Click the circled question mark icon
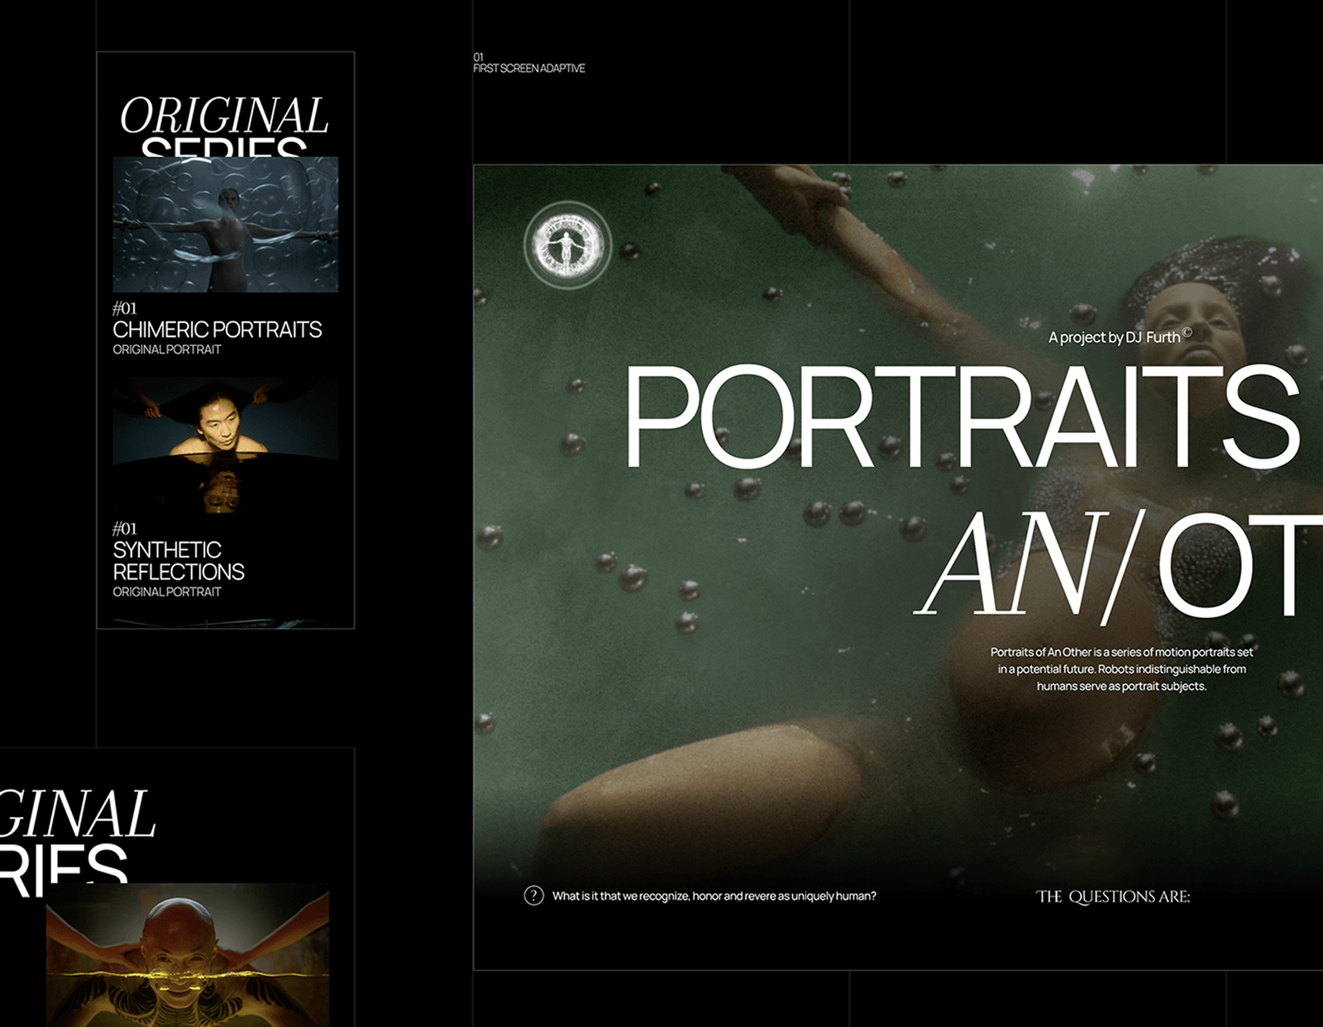The height and width of the screenshot is (1027, 1323). (x=534, y=894)
